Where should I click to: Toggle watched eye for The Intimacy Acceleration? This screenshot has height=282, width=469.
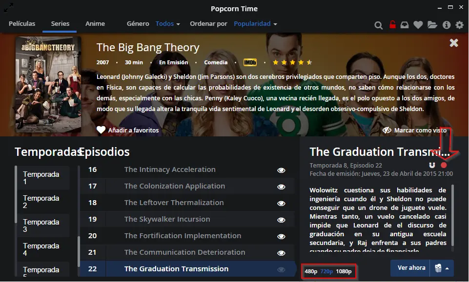pos(281,170)
